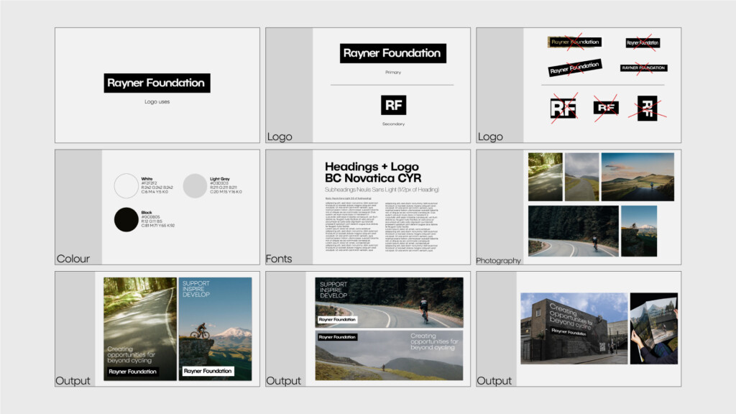Click the 'Logo uses' caption text

click(x=157, y=102)
